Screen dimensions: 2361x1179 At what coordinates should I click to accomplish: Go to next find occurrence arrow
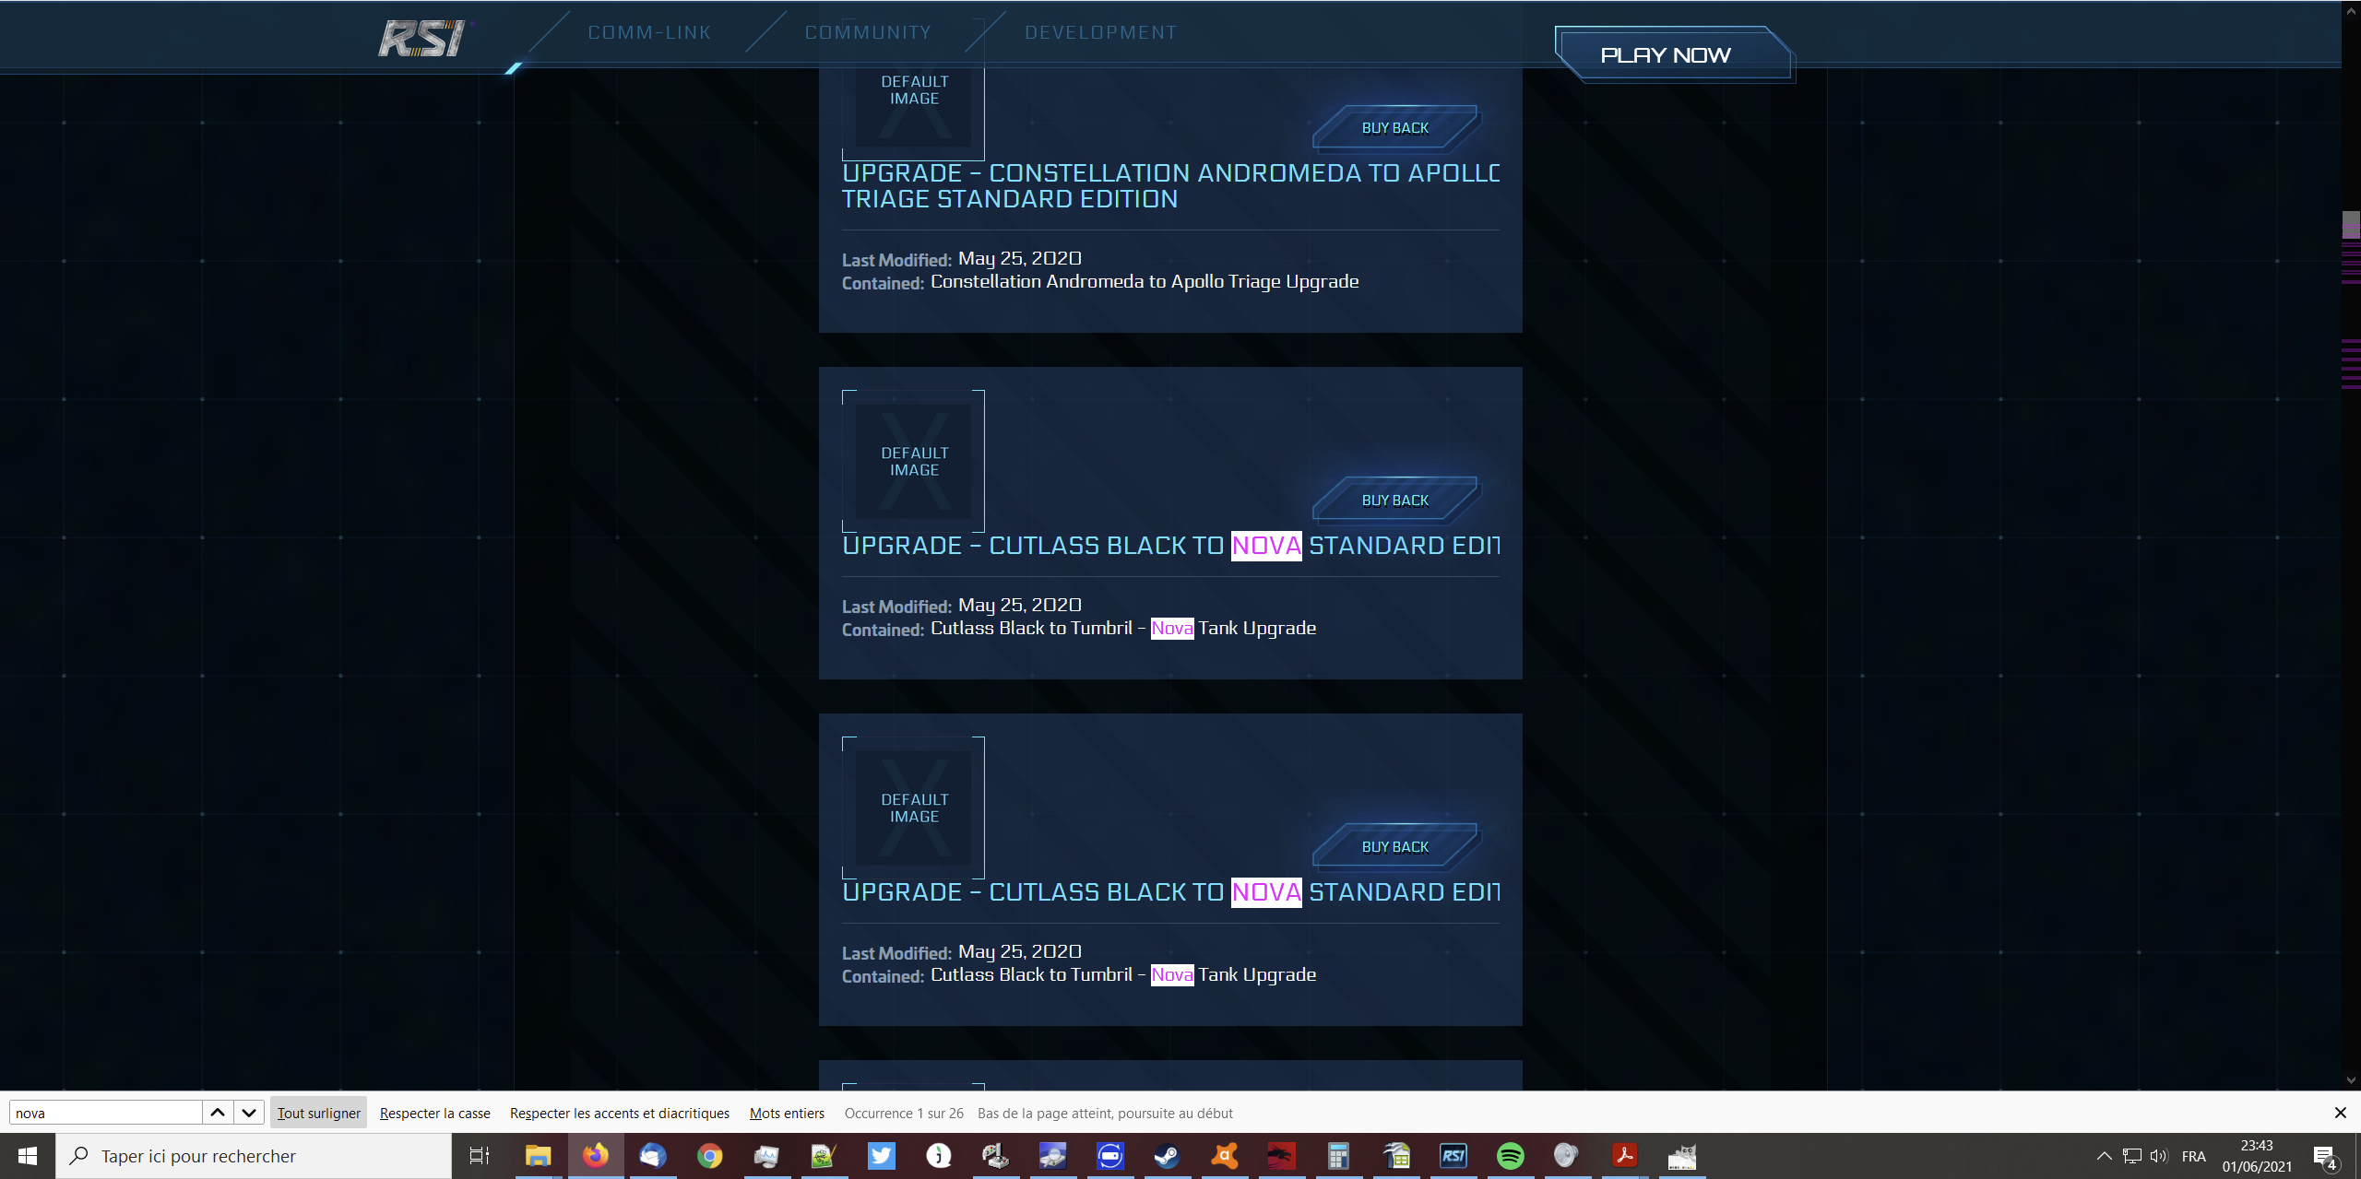[x=249, y=1113]
